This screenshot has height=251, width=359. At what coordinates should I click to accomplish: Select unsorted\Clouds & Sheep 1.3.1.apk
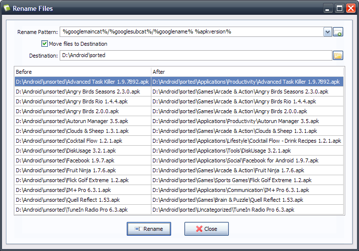point(83,131)
